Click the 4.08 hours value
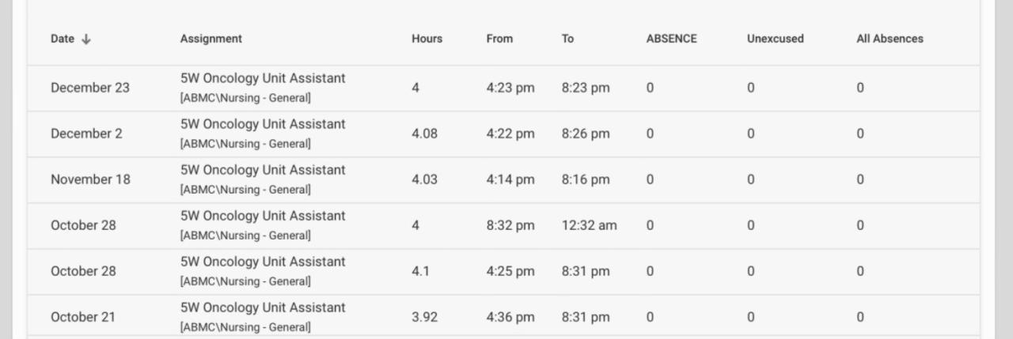Viewport: 1013px width, 339px height. pyautogui.click(x=424, y=134)
